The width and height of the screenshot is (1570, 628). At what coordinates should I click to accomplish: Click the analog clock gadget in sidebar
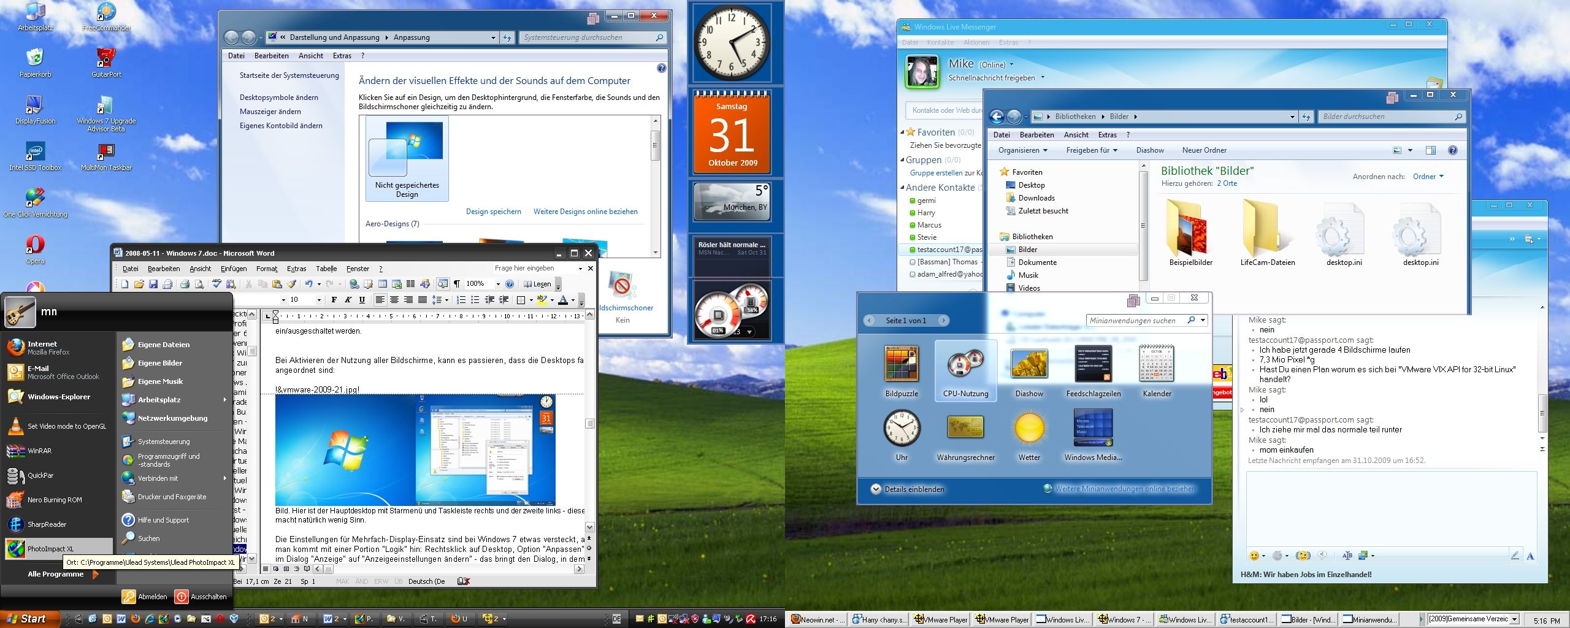click(x=731, y=44)
